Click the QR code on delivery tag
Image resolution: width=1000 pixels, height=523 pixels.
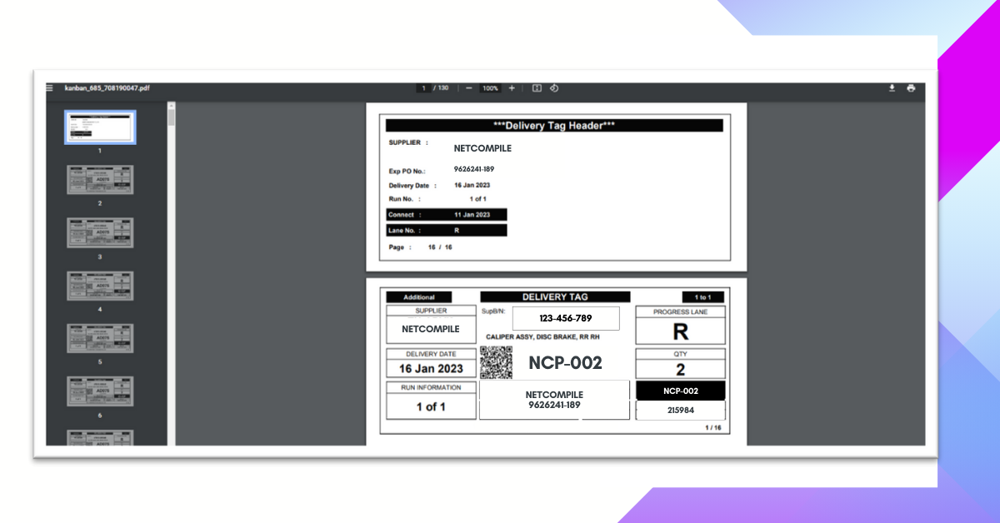(496, 363)
